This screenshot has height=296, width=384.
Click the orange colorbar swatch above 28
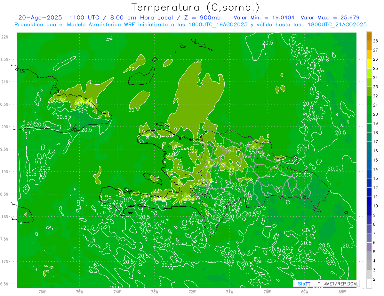pos(369,36)
